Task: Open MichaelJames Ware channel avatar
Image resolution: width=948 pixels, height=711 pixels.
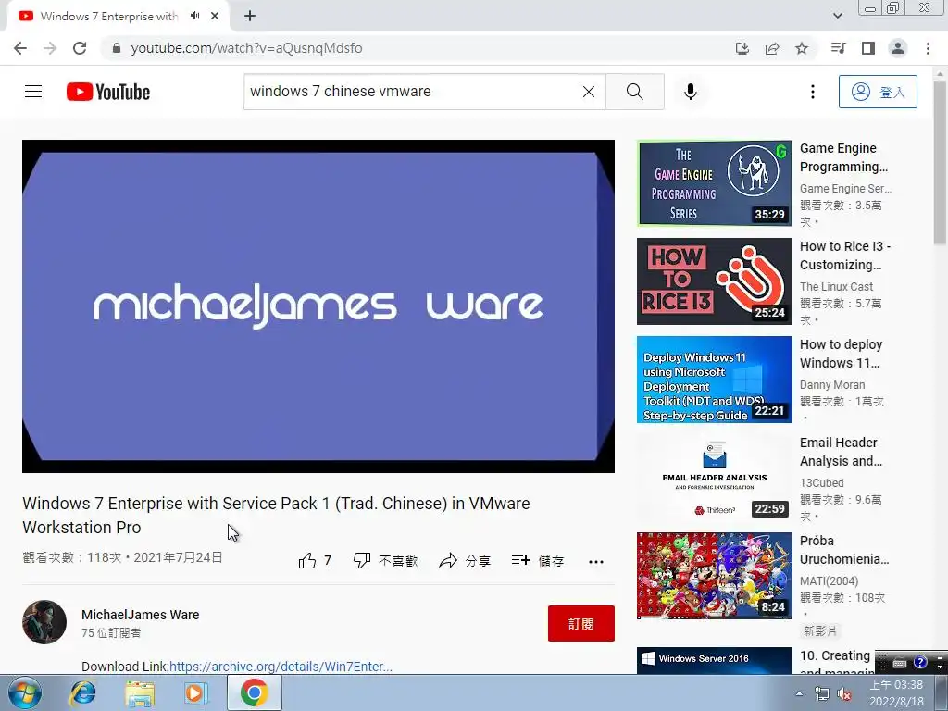Action: click(44, 622)
